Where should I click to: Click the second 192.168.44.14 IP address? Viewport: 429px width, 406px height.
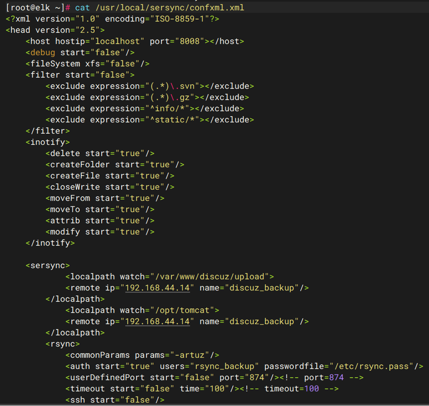click(x=158, y=322)
